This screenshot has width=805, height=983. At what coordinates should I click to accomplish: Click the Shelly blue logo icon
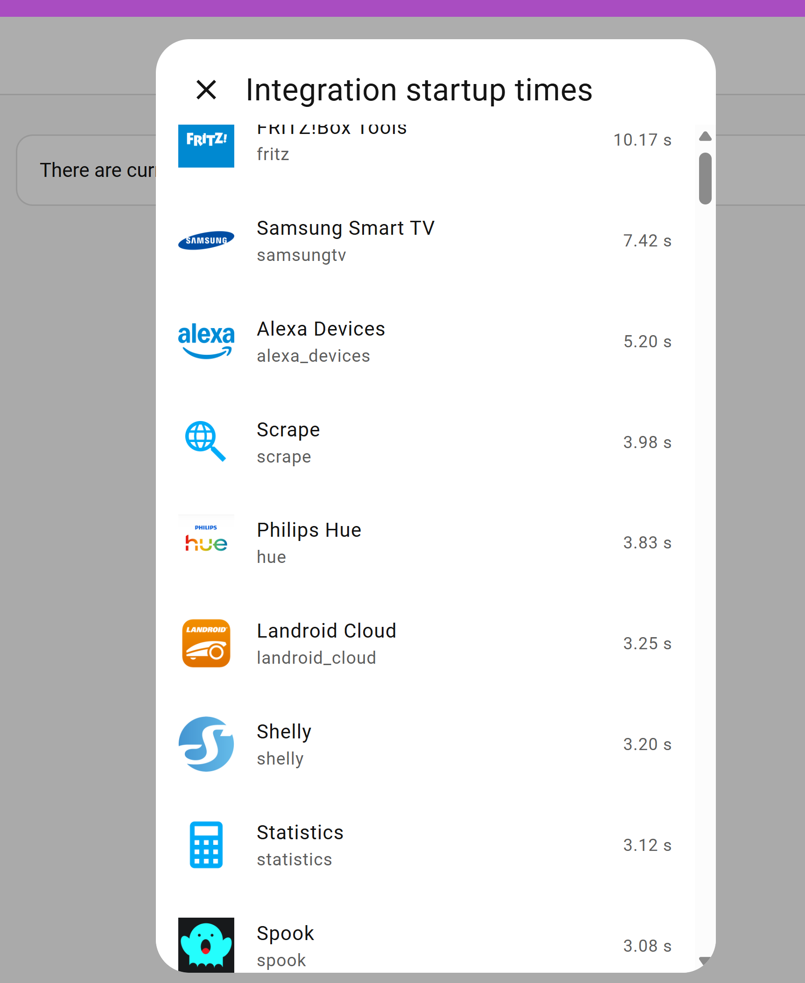tap(206, 744)
